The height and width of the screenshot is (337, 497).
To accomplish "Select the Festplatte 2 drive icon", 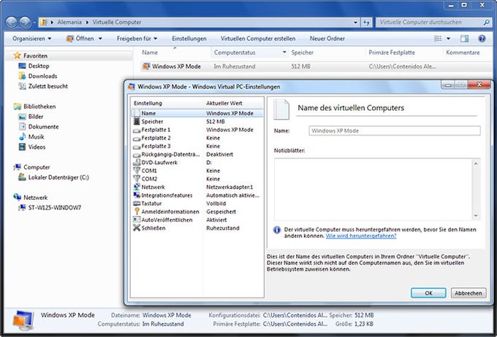I will (x=137, y=139).
